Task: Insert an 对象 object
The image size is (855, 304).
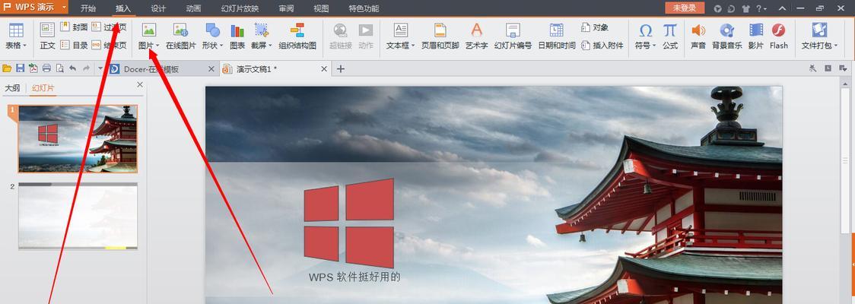Action: pos(595,27)
